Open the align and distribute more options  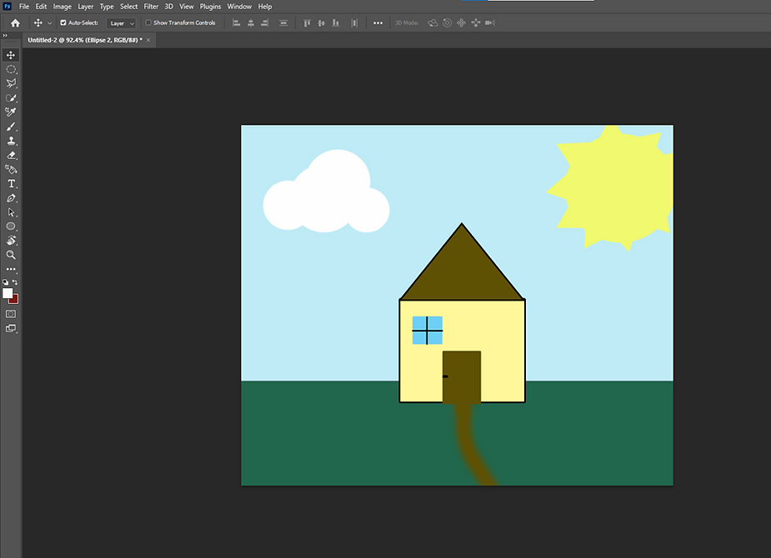tap(378, 23)
